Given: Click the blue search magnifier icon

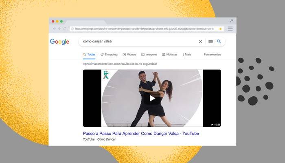Looking at the screenshot, I should (219, 41).
